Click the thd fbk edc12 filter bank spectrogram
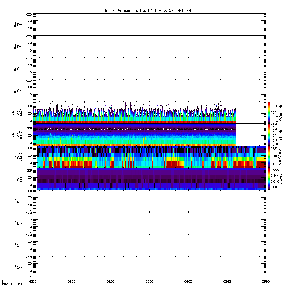 [x=151, y=157]
